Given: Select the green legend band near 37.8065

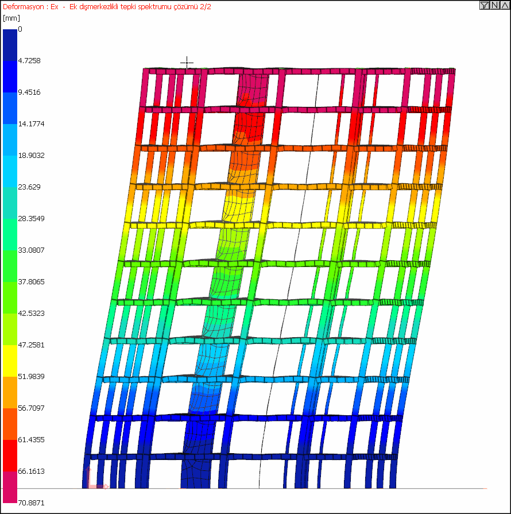Looking at the screenshot, I should (x=10, y=266).
